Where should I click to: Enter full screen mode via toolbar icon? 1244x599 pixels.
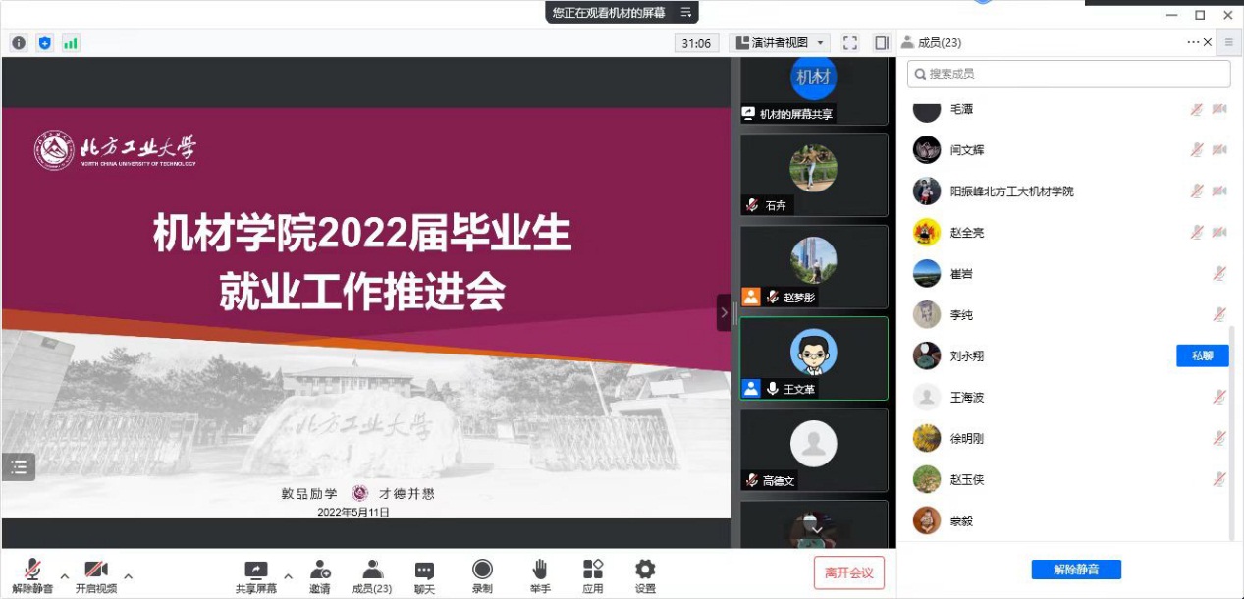point(850,43)
